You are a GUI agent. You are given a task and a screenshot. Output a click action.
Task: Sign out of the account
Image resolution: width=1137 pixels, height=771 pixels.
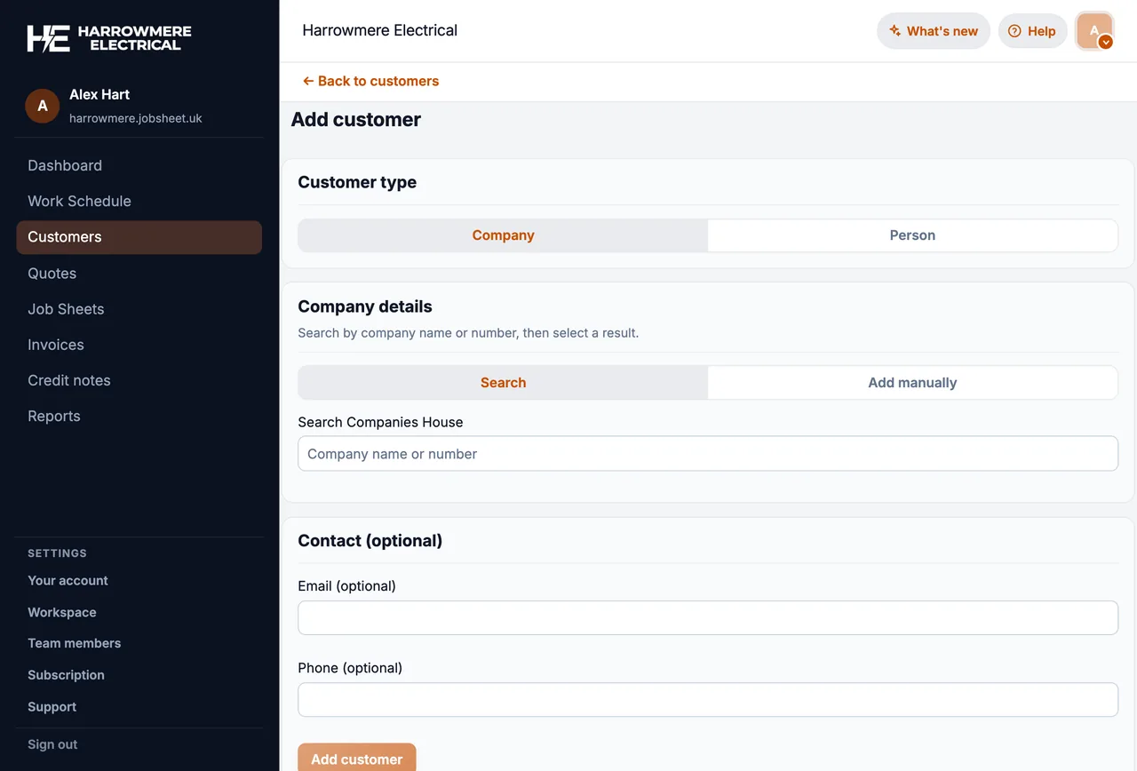pyautogui.click(x=52, y=744)
